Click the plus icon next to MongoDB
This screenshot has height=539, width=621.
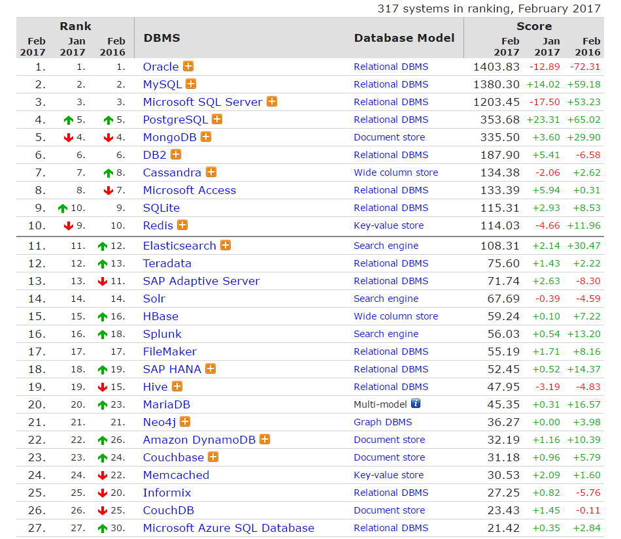[x=206, y=137]
